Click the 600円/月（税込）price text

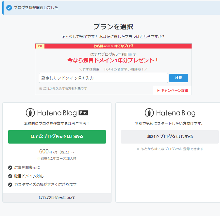57,152
